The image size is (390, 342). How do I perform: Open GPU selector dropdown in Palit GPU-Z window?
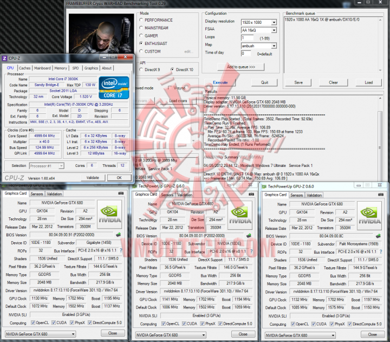(x=300, y=335)
